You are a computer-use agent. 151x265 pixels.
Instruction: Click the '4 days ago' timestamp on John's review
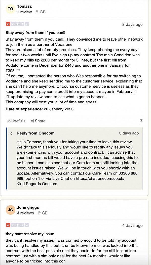pos(132,226)
